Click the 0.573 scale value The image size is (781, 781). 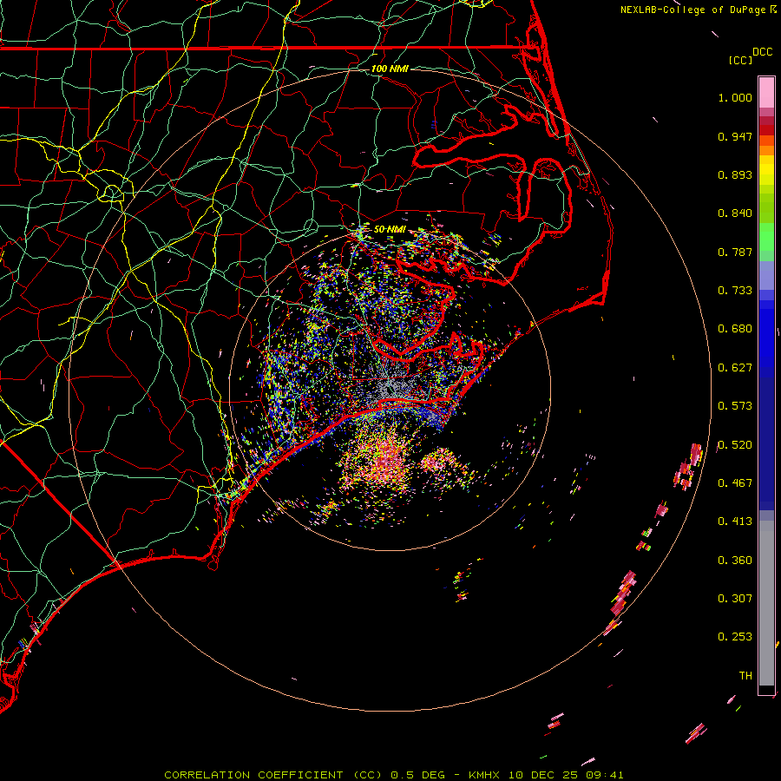tap(735, 406)
